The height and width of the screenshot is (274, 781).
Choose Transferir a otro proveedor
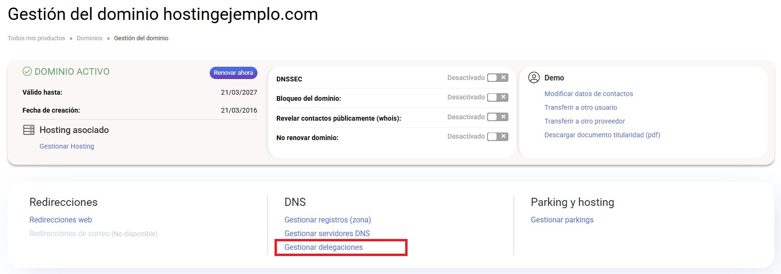[x=585, y=121]
